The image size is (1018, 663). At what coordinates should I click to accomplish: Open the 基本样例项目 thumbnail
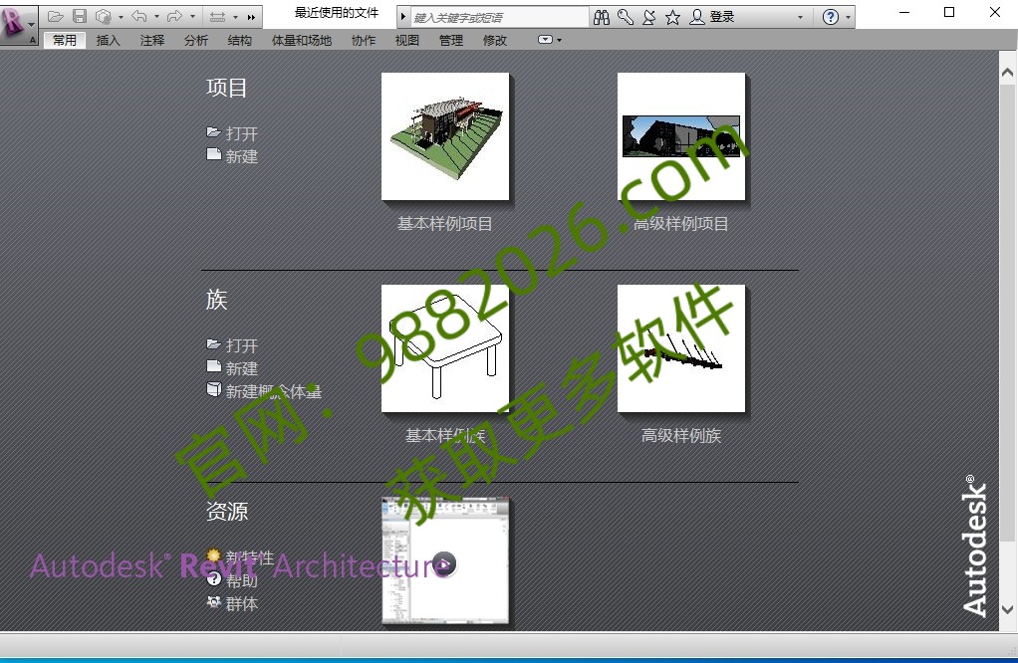[445, 136]
